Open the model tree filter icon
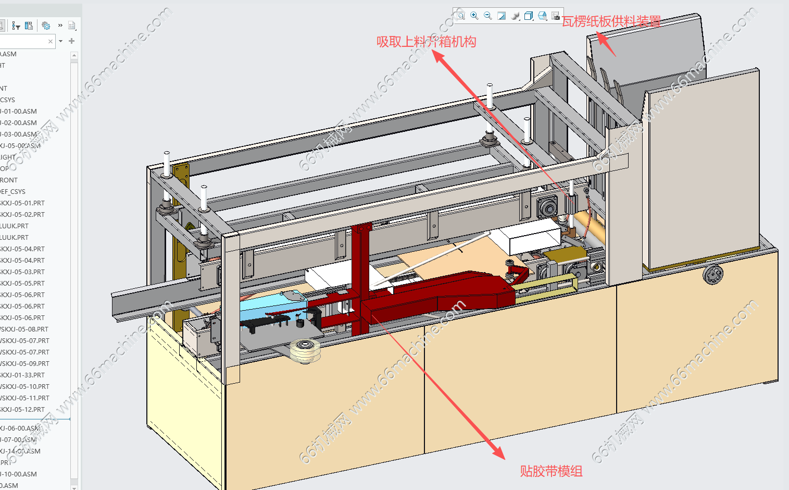This screenshot has height=490, width=789. [16, 26]
